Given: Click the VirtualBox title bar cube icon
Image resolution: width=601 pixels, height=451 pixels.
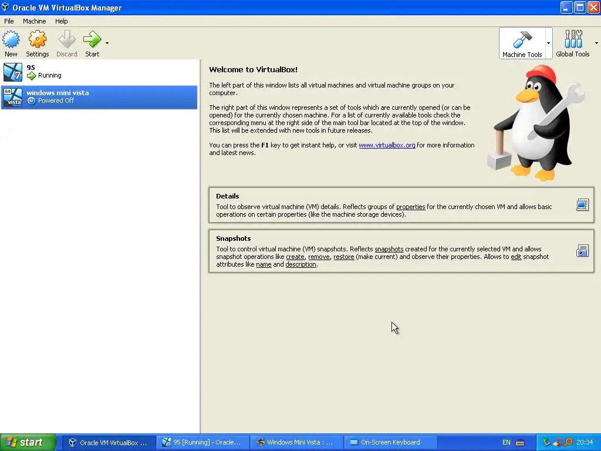Looking at the screenshot, I should [5, 7].
